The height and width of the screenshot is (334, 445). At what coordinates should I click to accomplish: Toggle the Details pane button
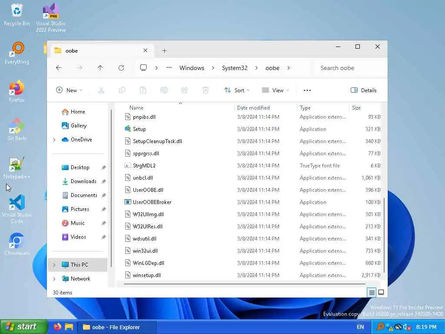click(x=364, y=90)
